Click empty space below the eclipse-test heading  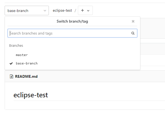pos(81,105)
